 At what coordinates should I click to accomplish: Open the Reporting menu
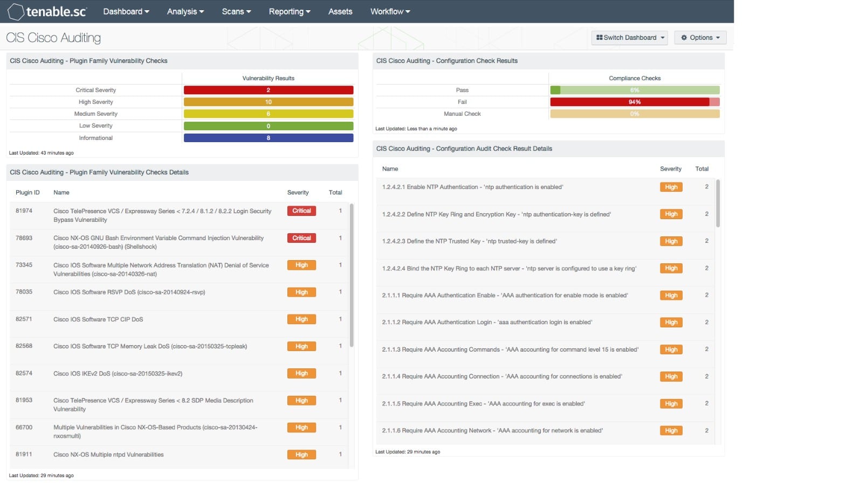(290, 11)
